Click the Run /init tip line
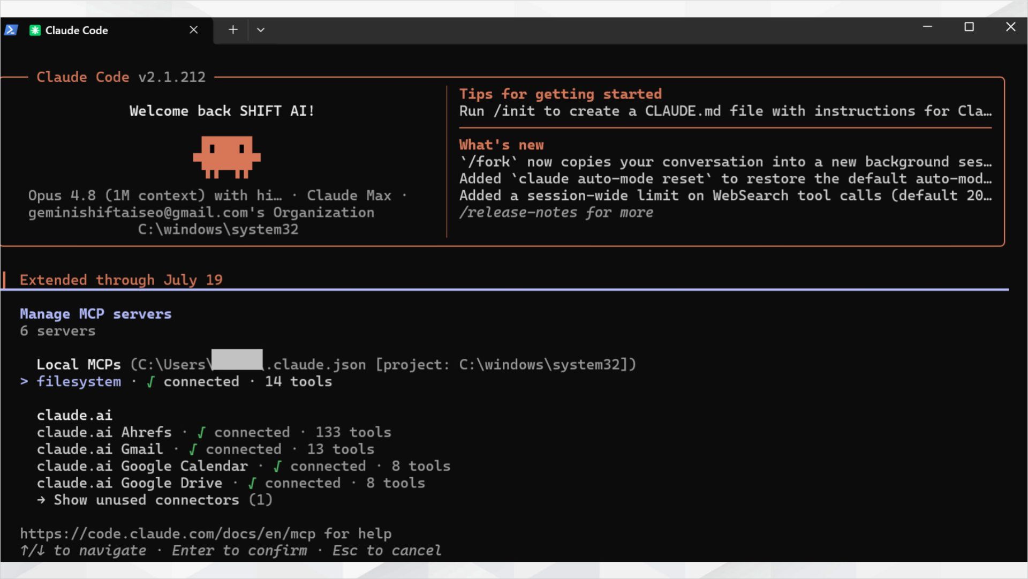The image size is (1028, 579). (725, 111)
